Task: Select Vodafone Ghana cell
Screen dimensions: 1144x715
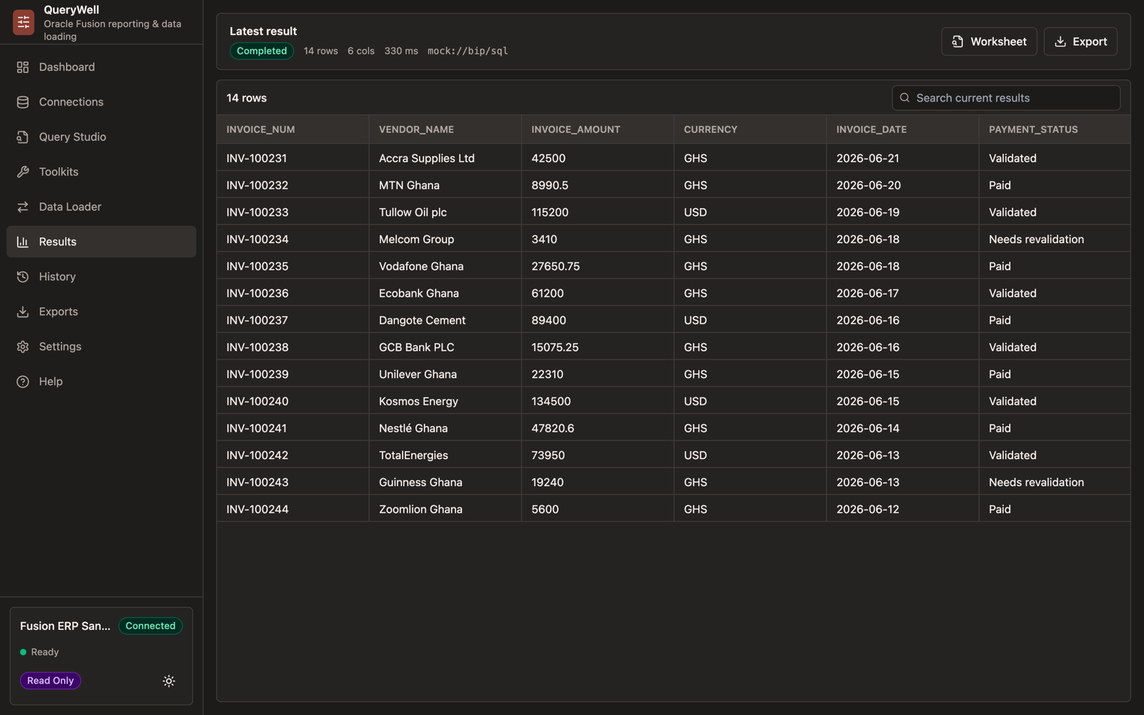Action: coord(445,266)
